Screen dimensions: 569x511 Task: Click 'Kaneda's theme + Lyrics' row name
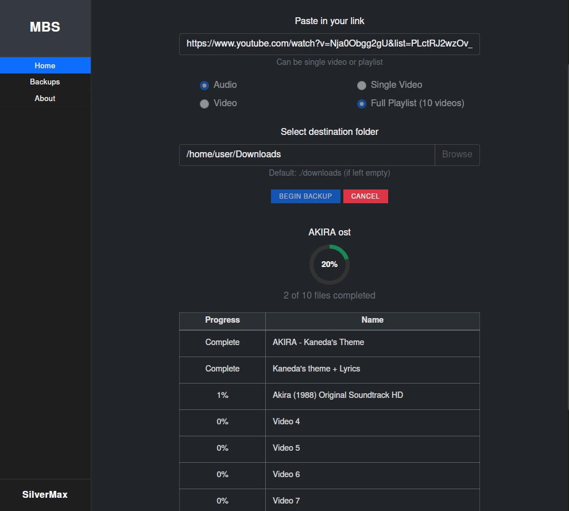[x=316, y=369]
